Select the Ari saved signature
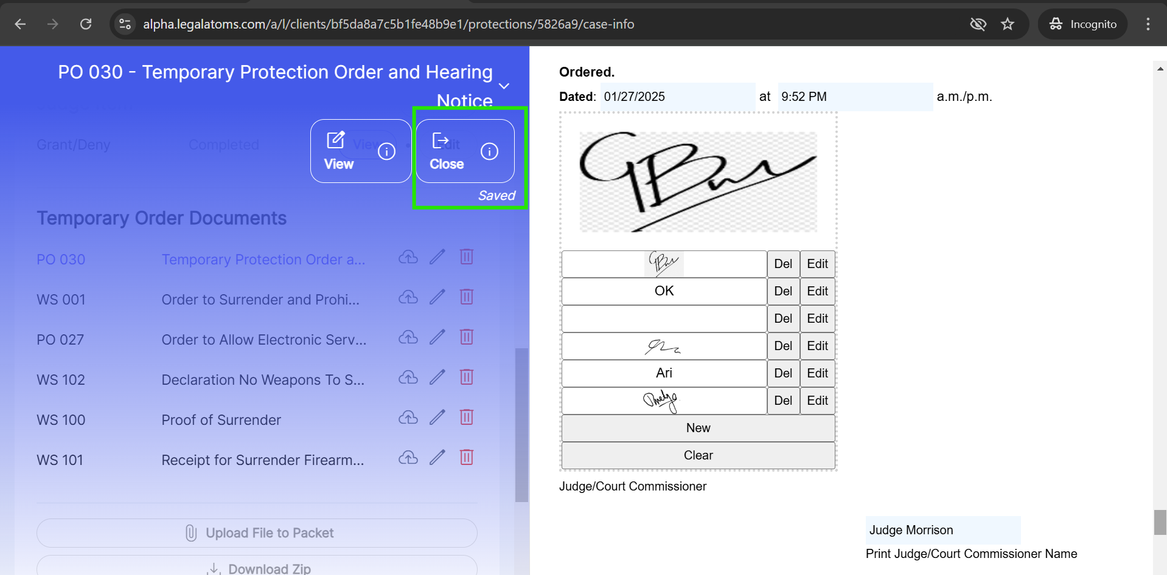Screen dimensions: 1167x575 tap(664, 373)
